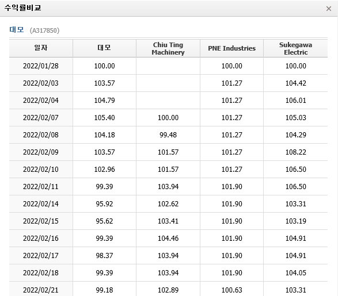This screenshot has height=296, width=338.
Task: Click 대모 value 100.00 on 2022/01/28
Action: pyautogui.click(x=104, y=66)
